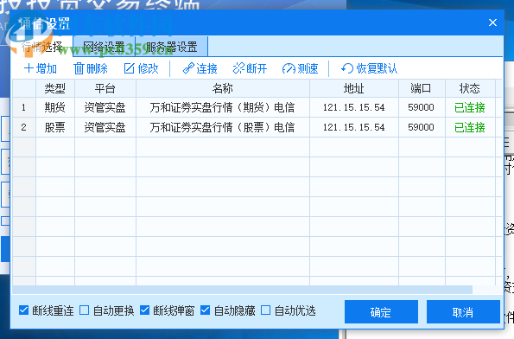Click the 资管实盘 cell in row 2
Screen dimensions: 514x339
(x=105, y=127)
